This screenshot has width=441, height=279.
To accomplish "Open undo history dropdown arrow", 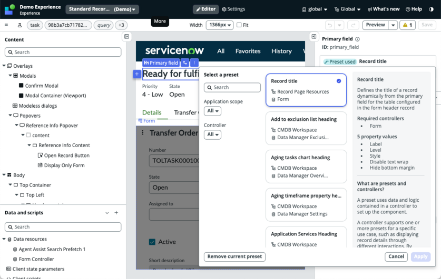I will point(339,25).
